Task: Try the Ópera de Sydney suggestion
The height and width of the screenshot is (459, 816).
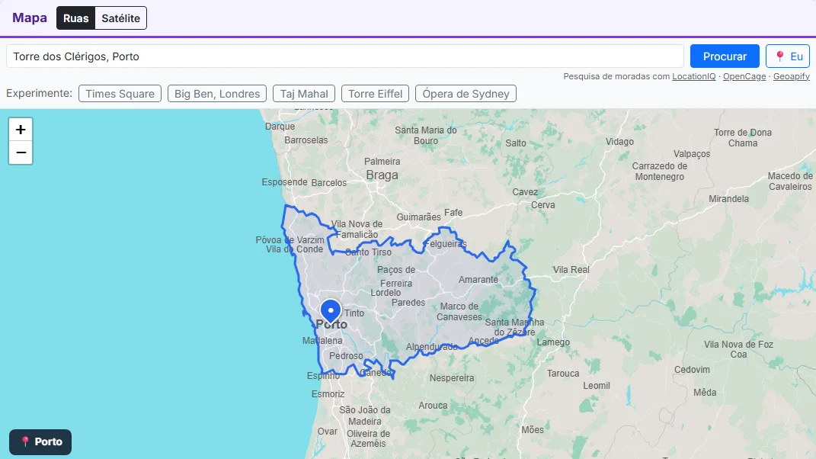Action: point(466,94)
